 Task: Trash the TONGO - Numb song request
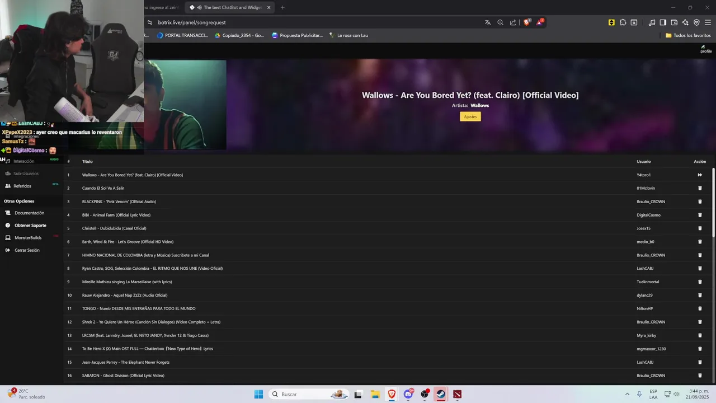pos(700,308)
